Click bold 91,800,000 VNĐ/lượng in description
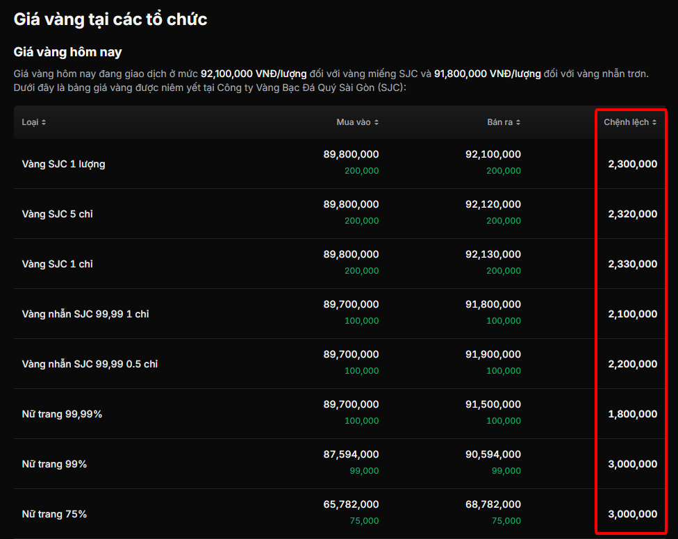The height and width of the screenshot is (539, 678). click(488, 74)
